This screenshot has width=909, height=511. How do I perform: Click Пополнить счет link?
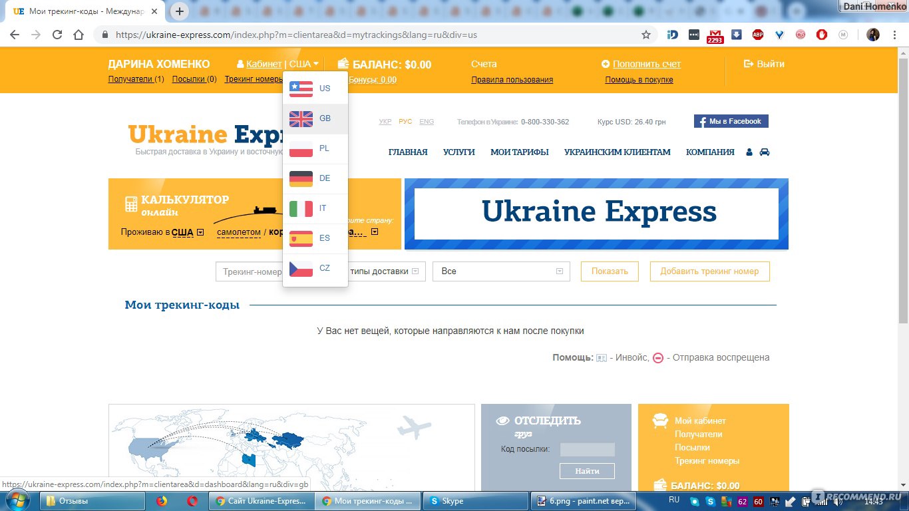tap(647, 64)
